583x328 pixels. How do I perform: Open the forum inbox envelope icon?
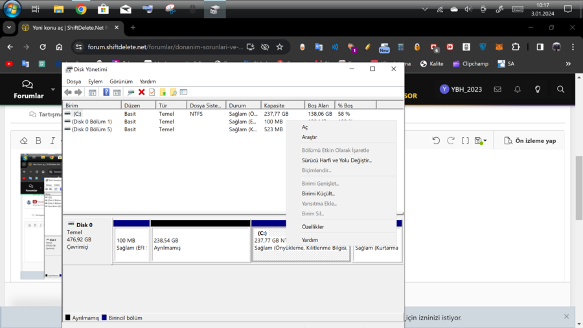pyautogui.click(x=497, y=89)
